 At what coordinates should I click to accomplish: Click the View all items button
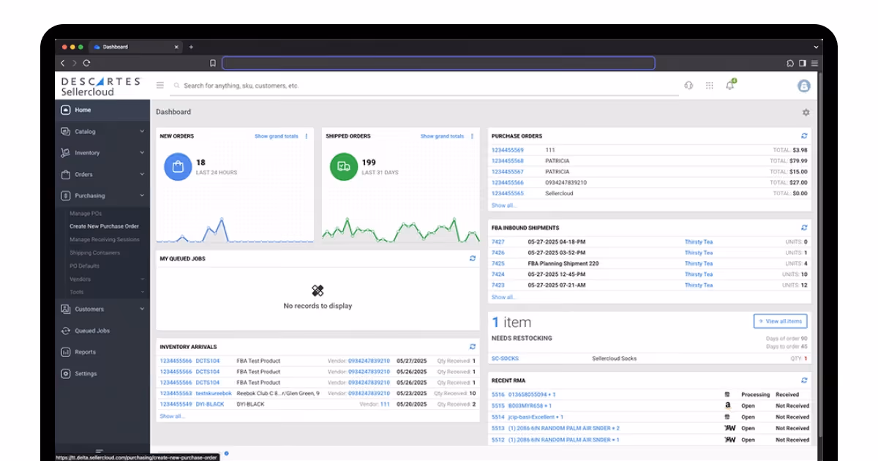(x=780, y=321)
